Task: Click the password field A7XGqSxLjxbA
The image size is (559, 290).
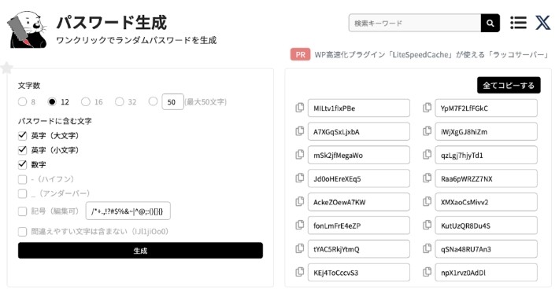Action: 359,132
